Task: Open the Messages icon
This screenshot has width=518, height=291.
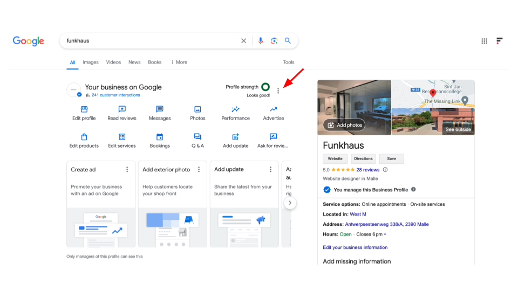Action: pyautogui.click(x=160, y=109)
